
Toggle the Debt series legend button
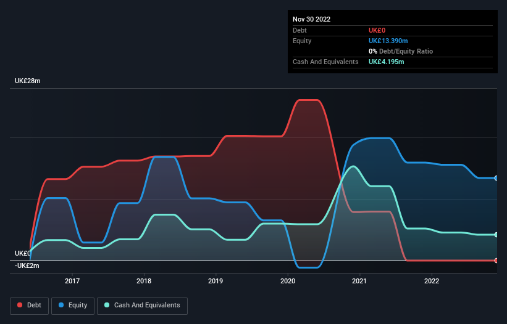pyautogui.click(x=30, y=306)
